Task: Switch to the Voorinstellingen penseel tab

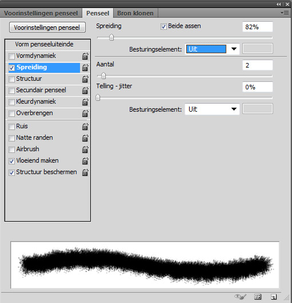Action: (41, 13)
